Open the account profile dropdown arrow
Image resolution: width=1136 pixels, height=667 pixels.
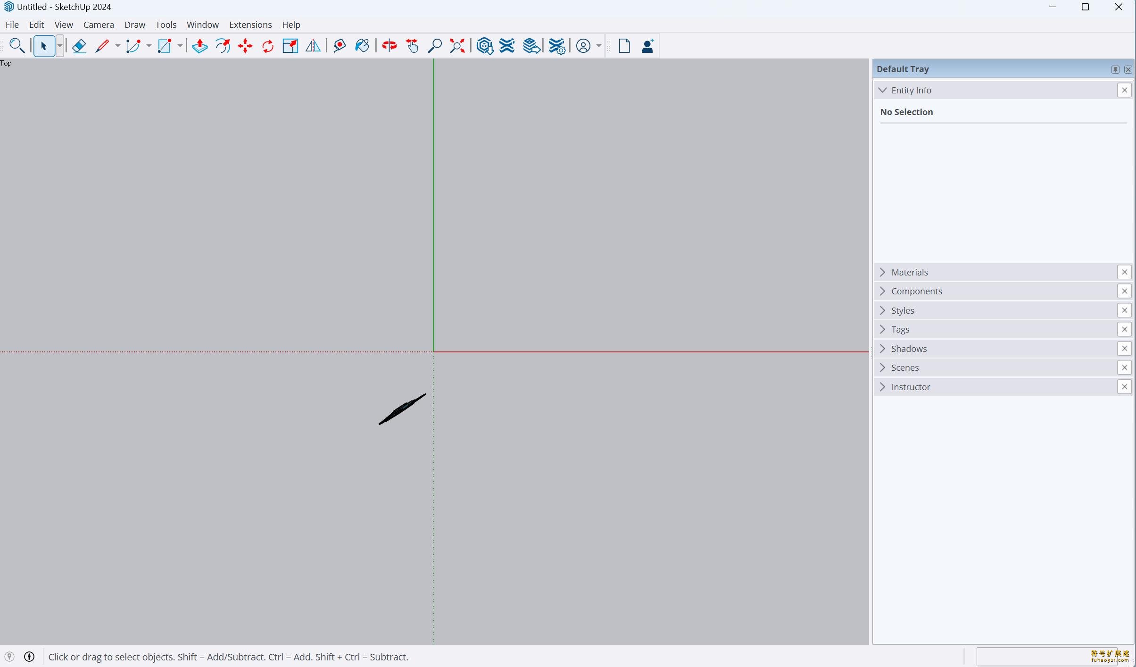599,46
